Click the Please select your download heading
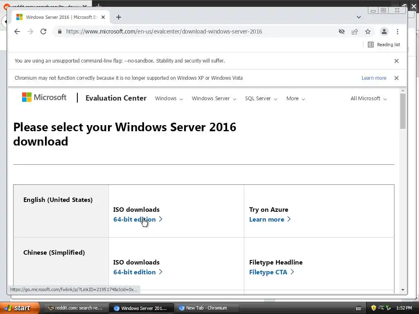 pos(124,134)
